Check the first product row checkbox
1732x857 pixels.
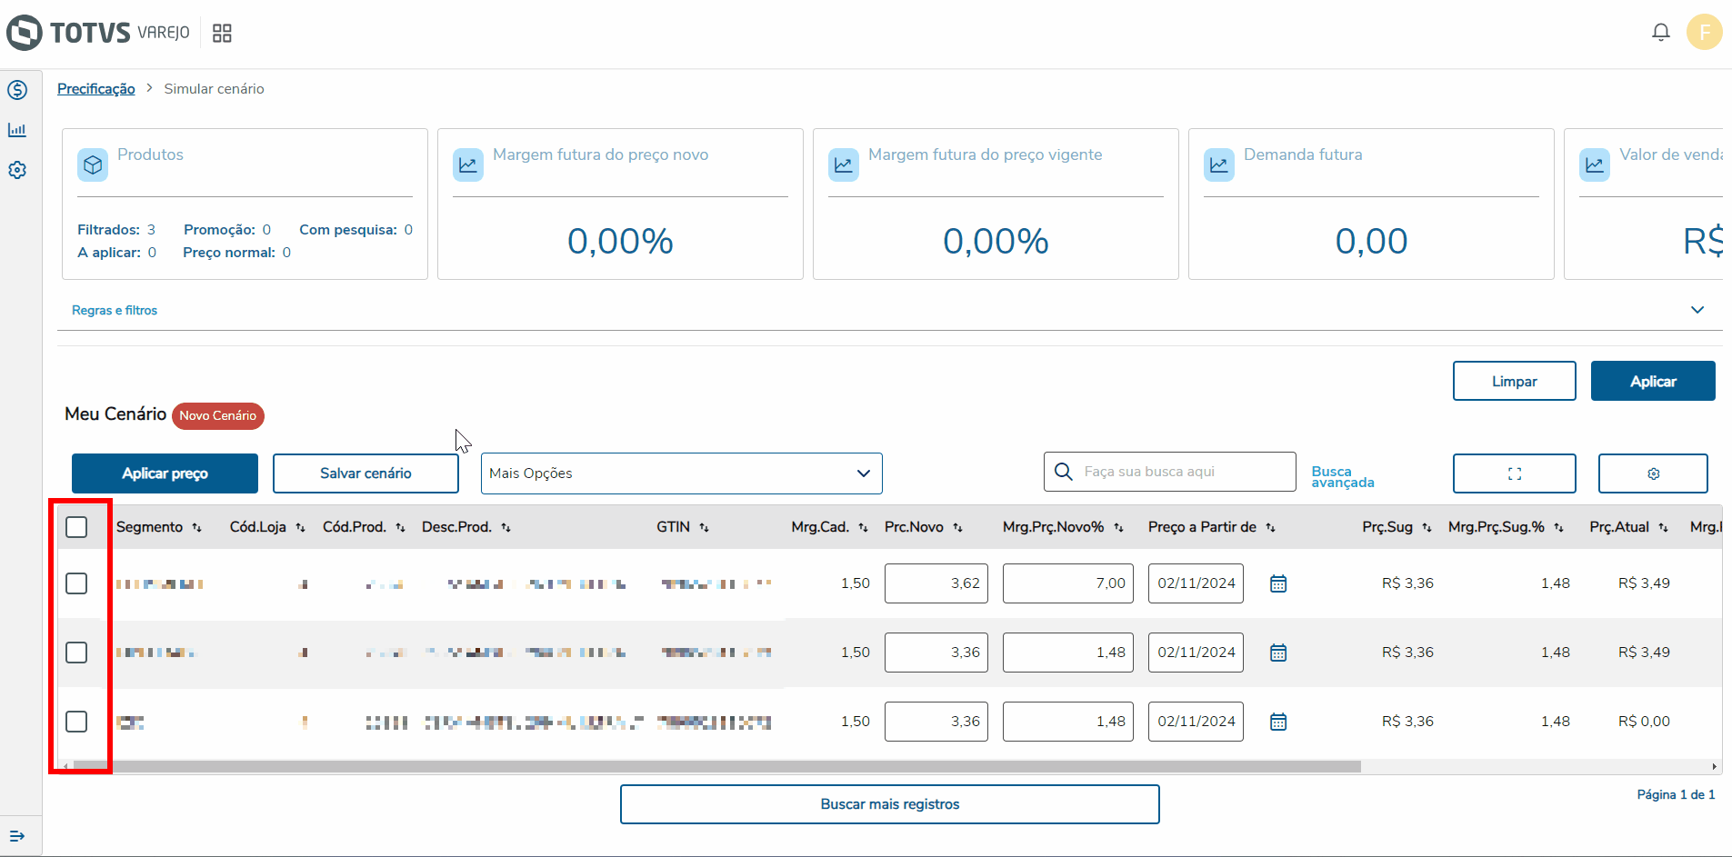point(76,583)
